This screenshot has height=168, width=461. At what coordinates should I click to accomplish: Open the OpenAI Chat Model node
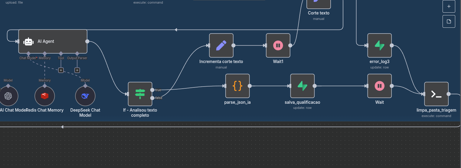[8, 96]
